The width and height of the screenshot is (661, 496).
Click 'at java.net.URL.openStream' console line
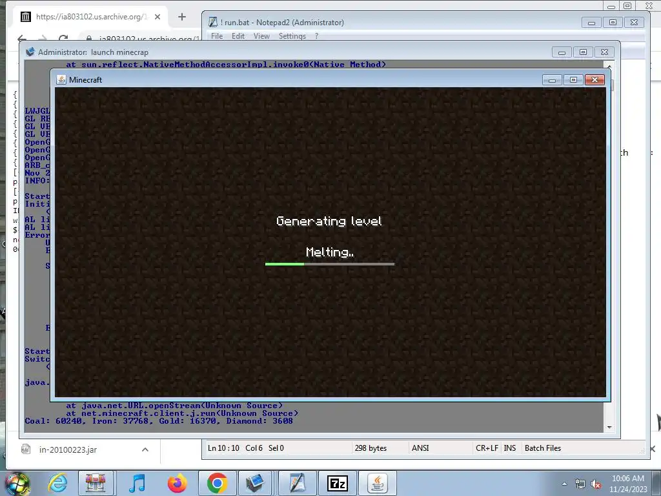[x=174, y=406]
